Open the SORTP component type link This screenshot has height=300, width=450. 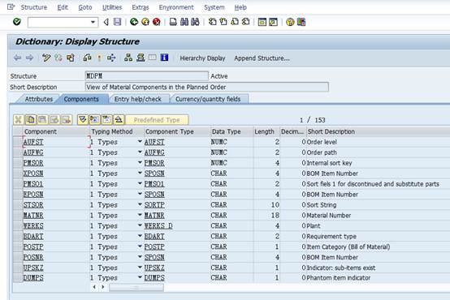pos(154,205)
